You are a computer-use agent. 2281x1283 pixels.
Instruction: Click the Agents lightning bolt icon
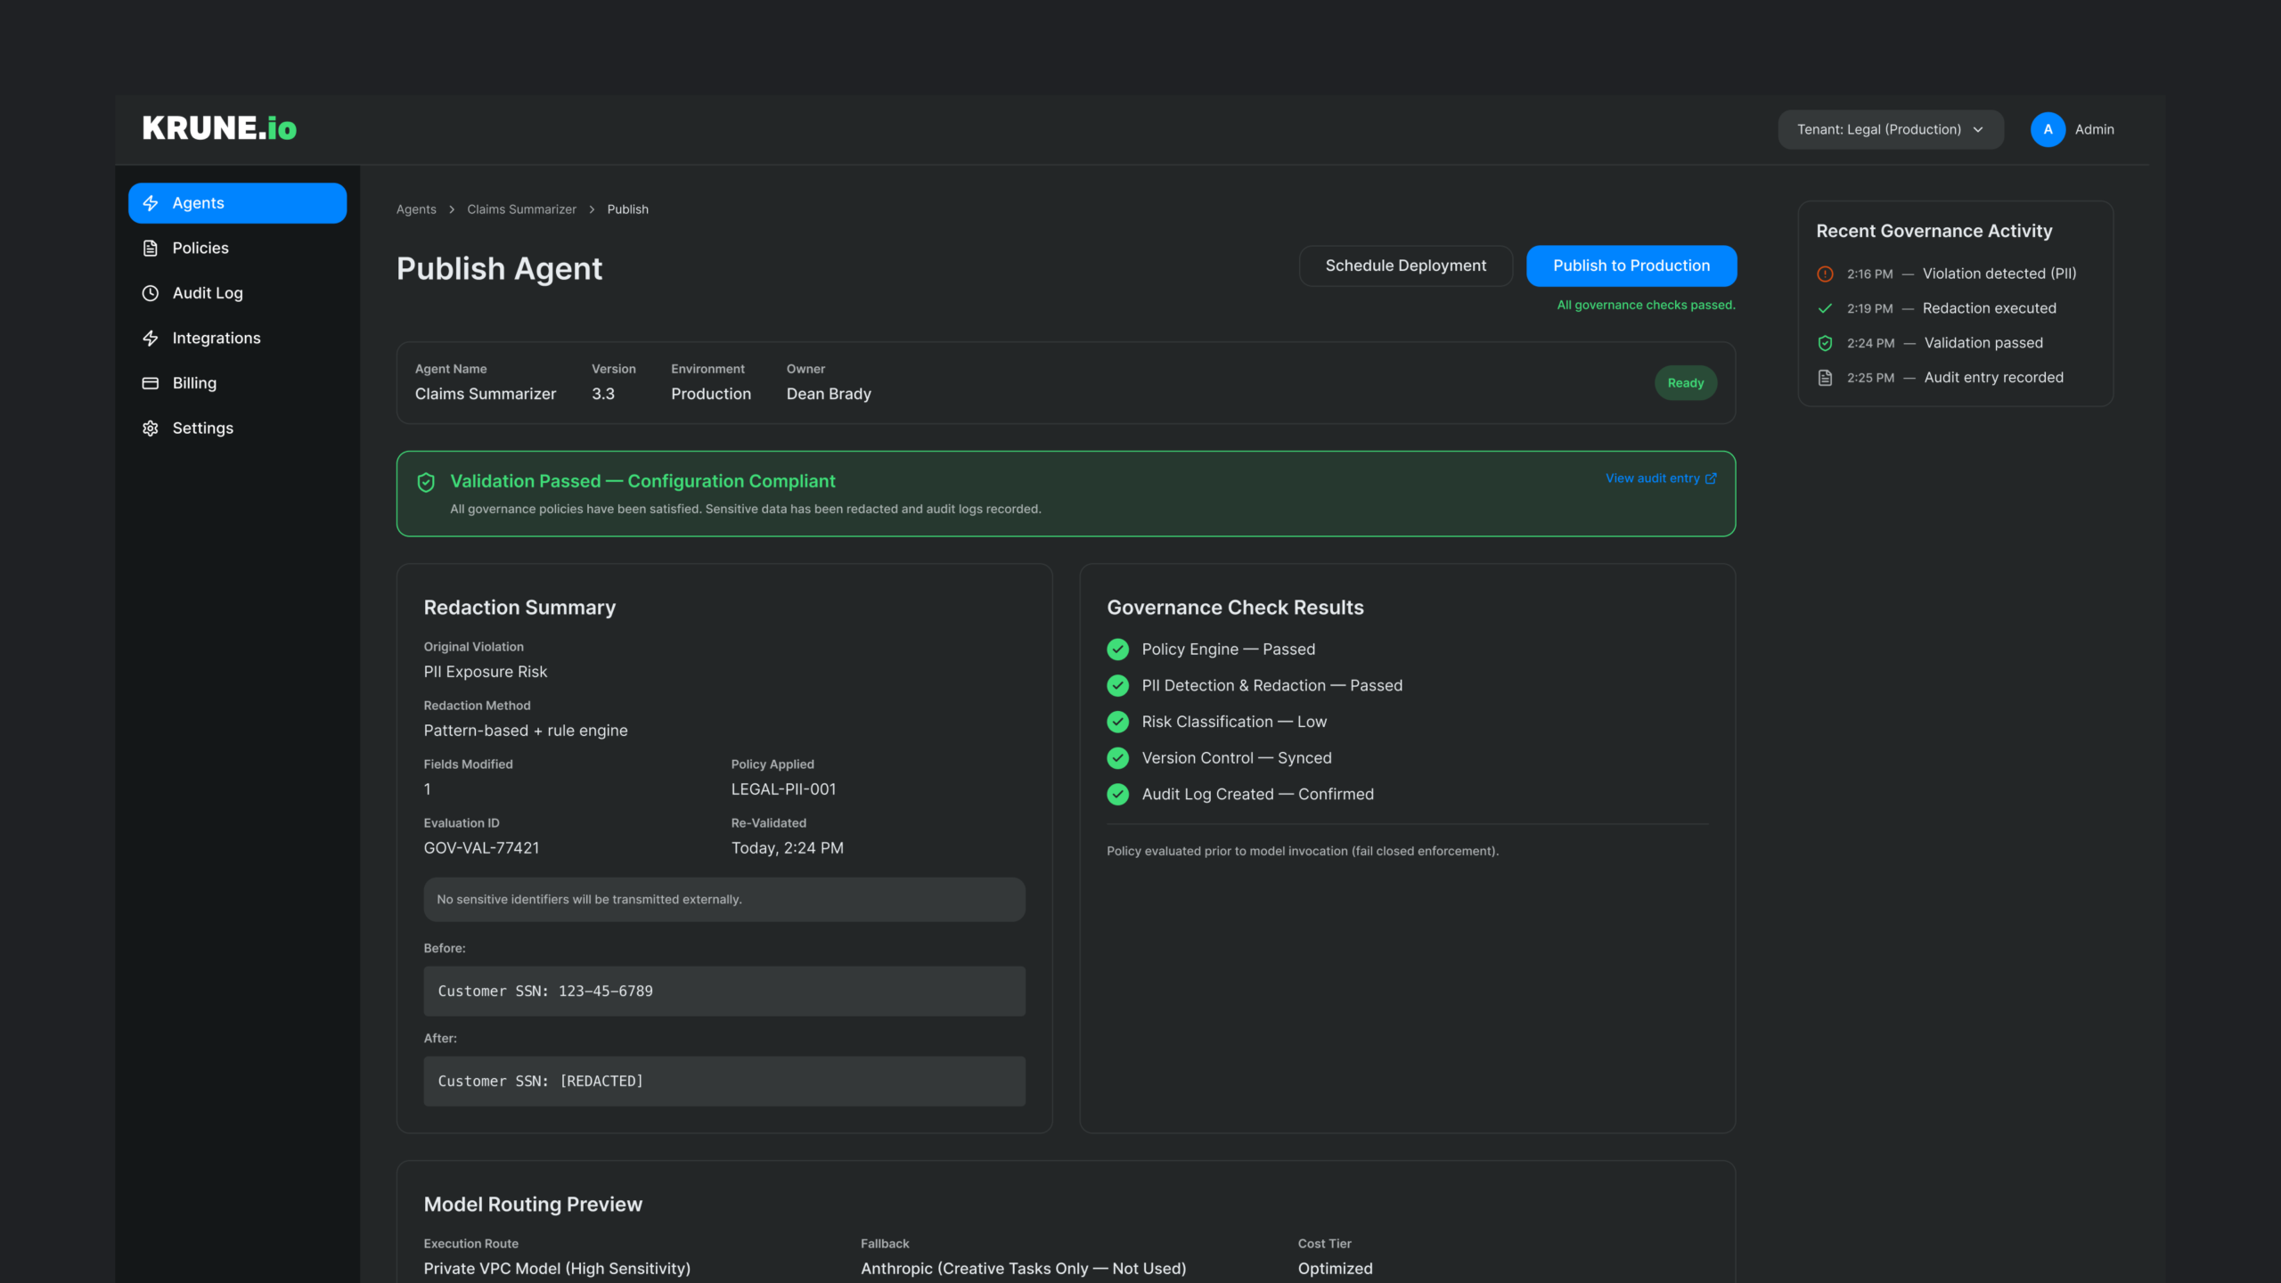151,203
